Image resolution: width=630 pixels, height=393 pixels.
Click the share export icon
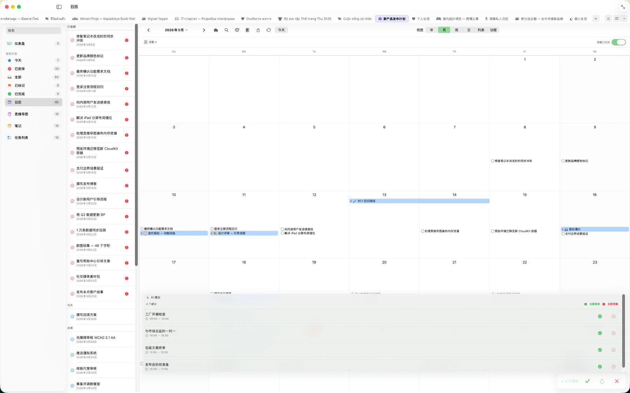tap(258, 30)
